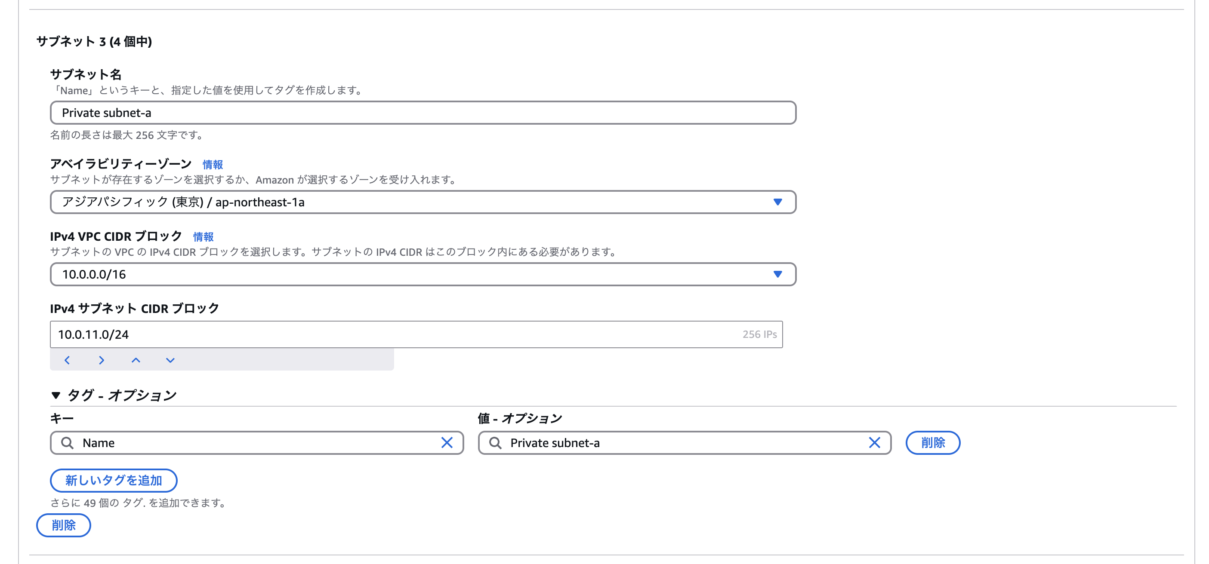1209x564 pixels.
Task: Click right arrow under subnet CIDR field
Action: [102, 360]
